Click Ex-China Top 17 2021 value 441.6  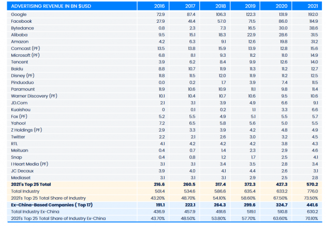click(x=312, y=205)
